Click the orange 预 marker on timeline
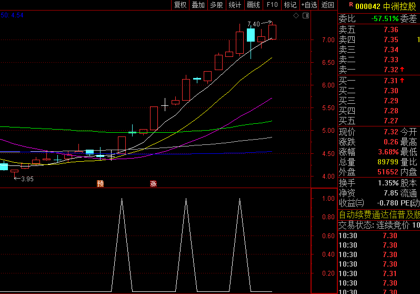This screenshot has height=294, width=420. tap(100, 183)
